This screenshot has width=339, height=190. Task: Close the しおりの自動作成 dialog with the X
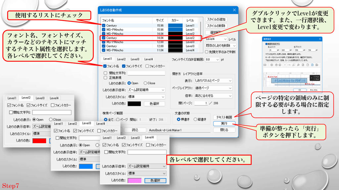point(234,10)
